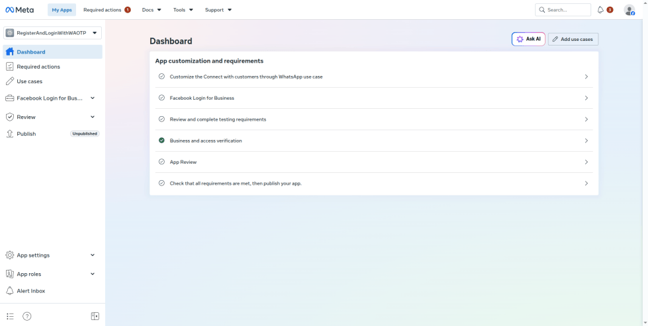
Task: Click the Required actions count badge in top navigation
Action: [x=128, y=10]
